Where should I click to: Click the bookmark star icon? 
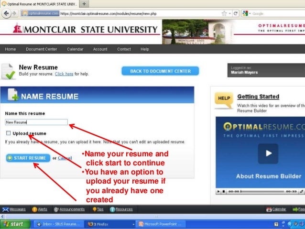[224, 13]
